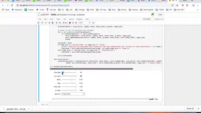The image size is (201, 113).
Task: Open the Life Tips bookmarks folder
Action: pyautogui.click(x=101, y=10)
